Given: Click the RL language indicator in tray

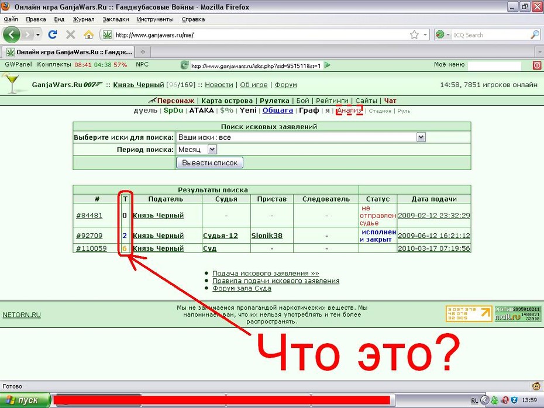Looking at the screenshot, I should (x=474, y=400).
